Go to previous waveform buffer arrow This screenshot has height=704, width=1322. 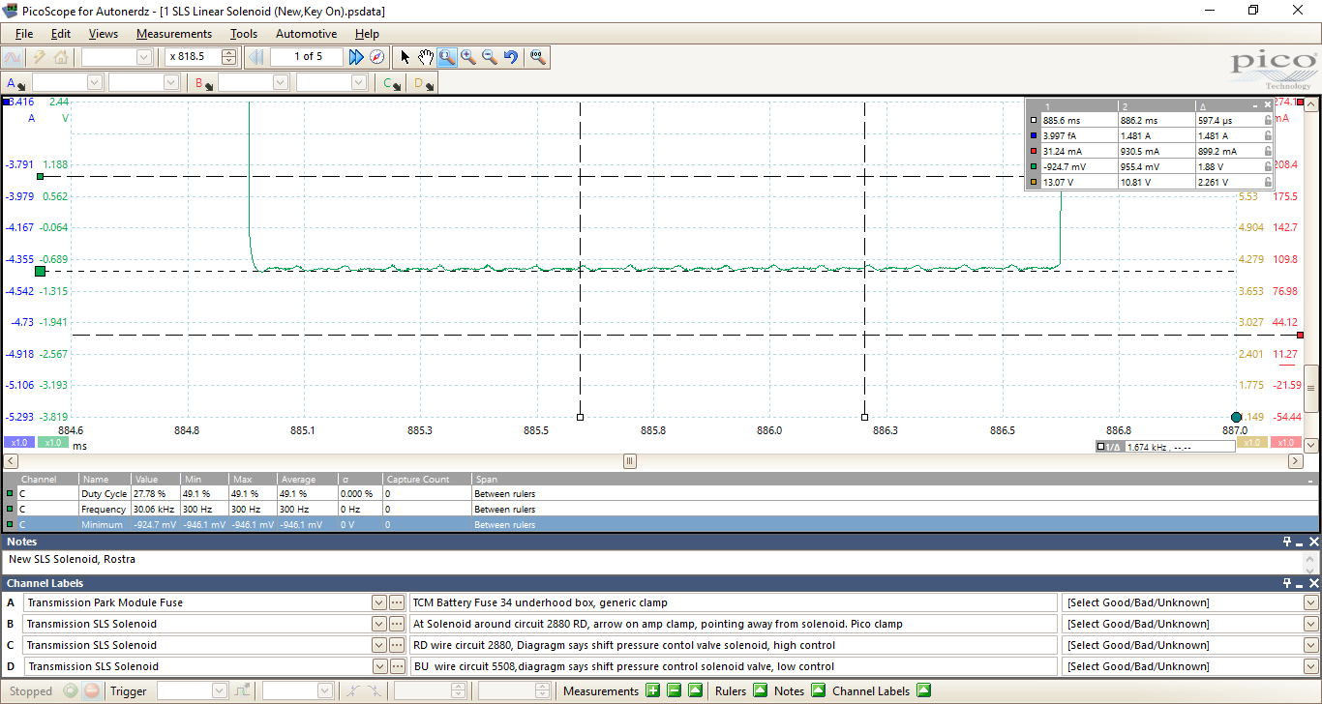(x=256, y=57)
